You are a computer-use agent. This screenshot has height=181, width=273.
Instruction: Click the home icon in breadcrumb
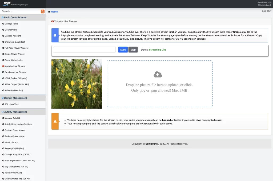point(49,12)
